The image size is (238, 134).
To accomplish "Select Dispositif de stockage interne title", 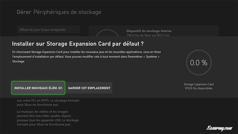I will [149, 31].
